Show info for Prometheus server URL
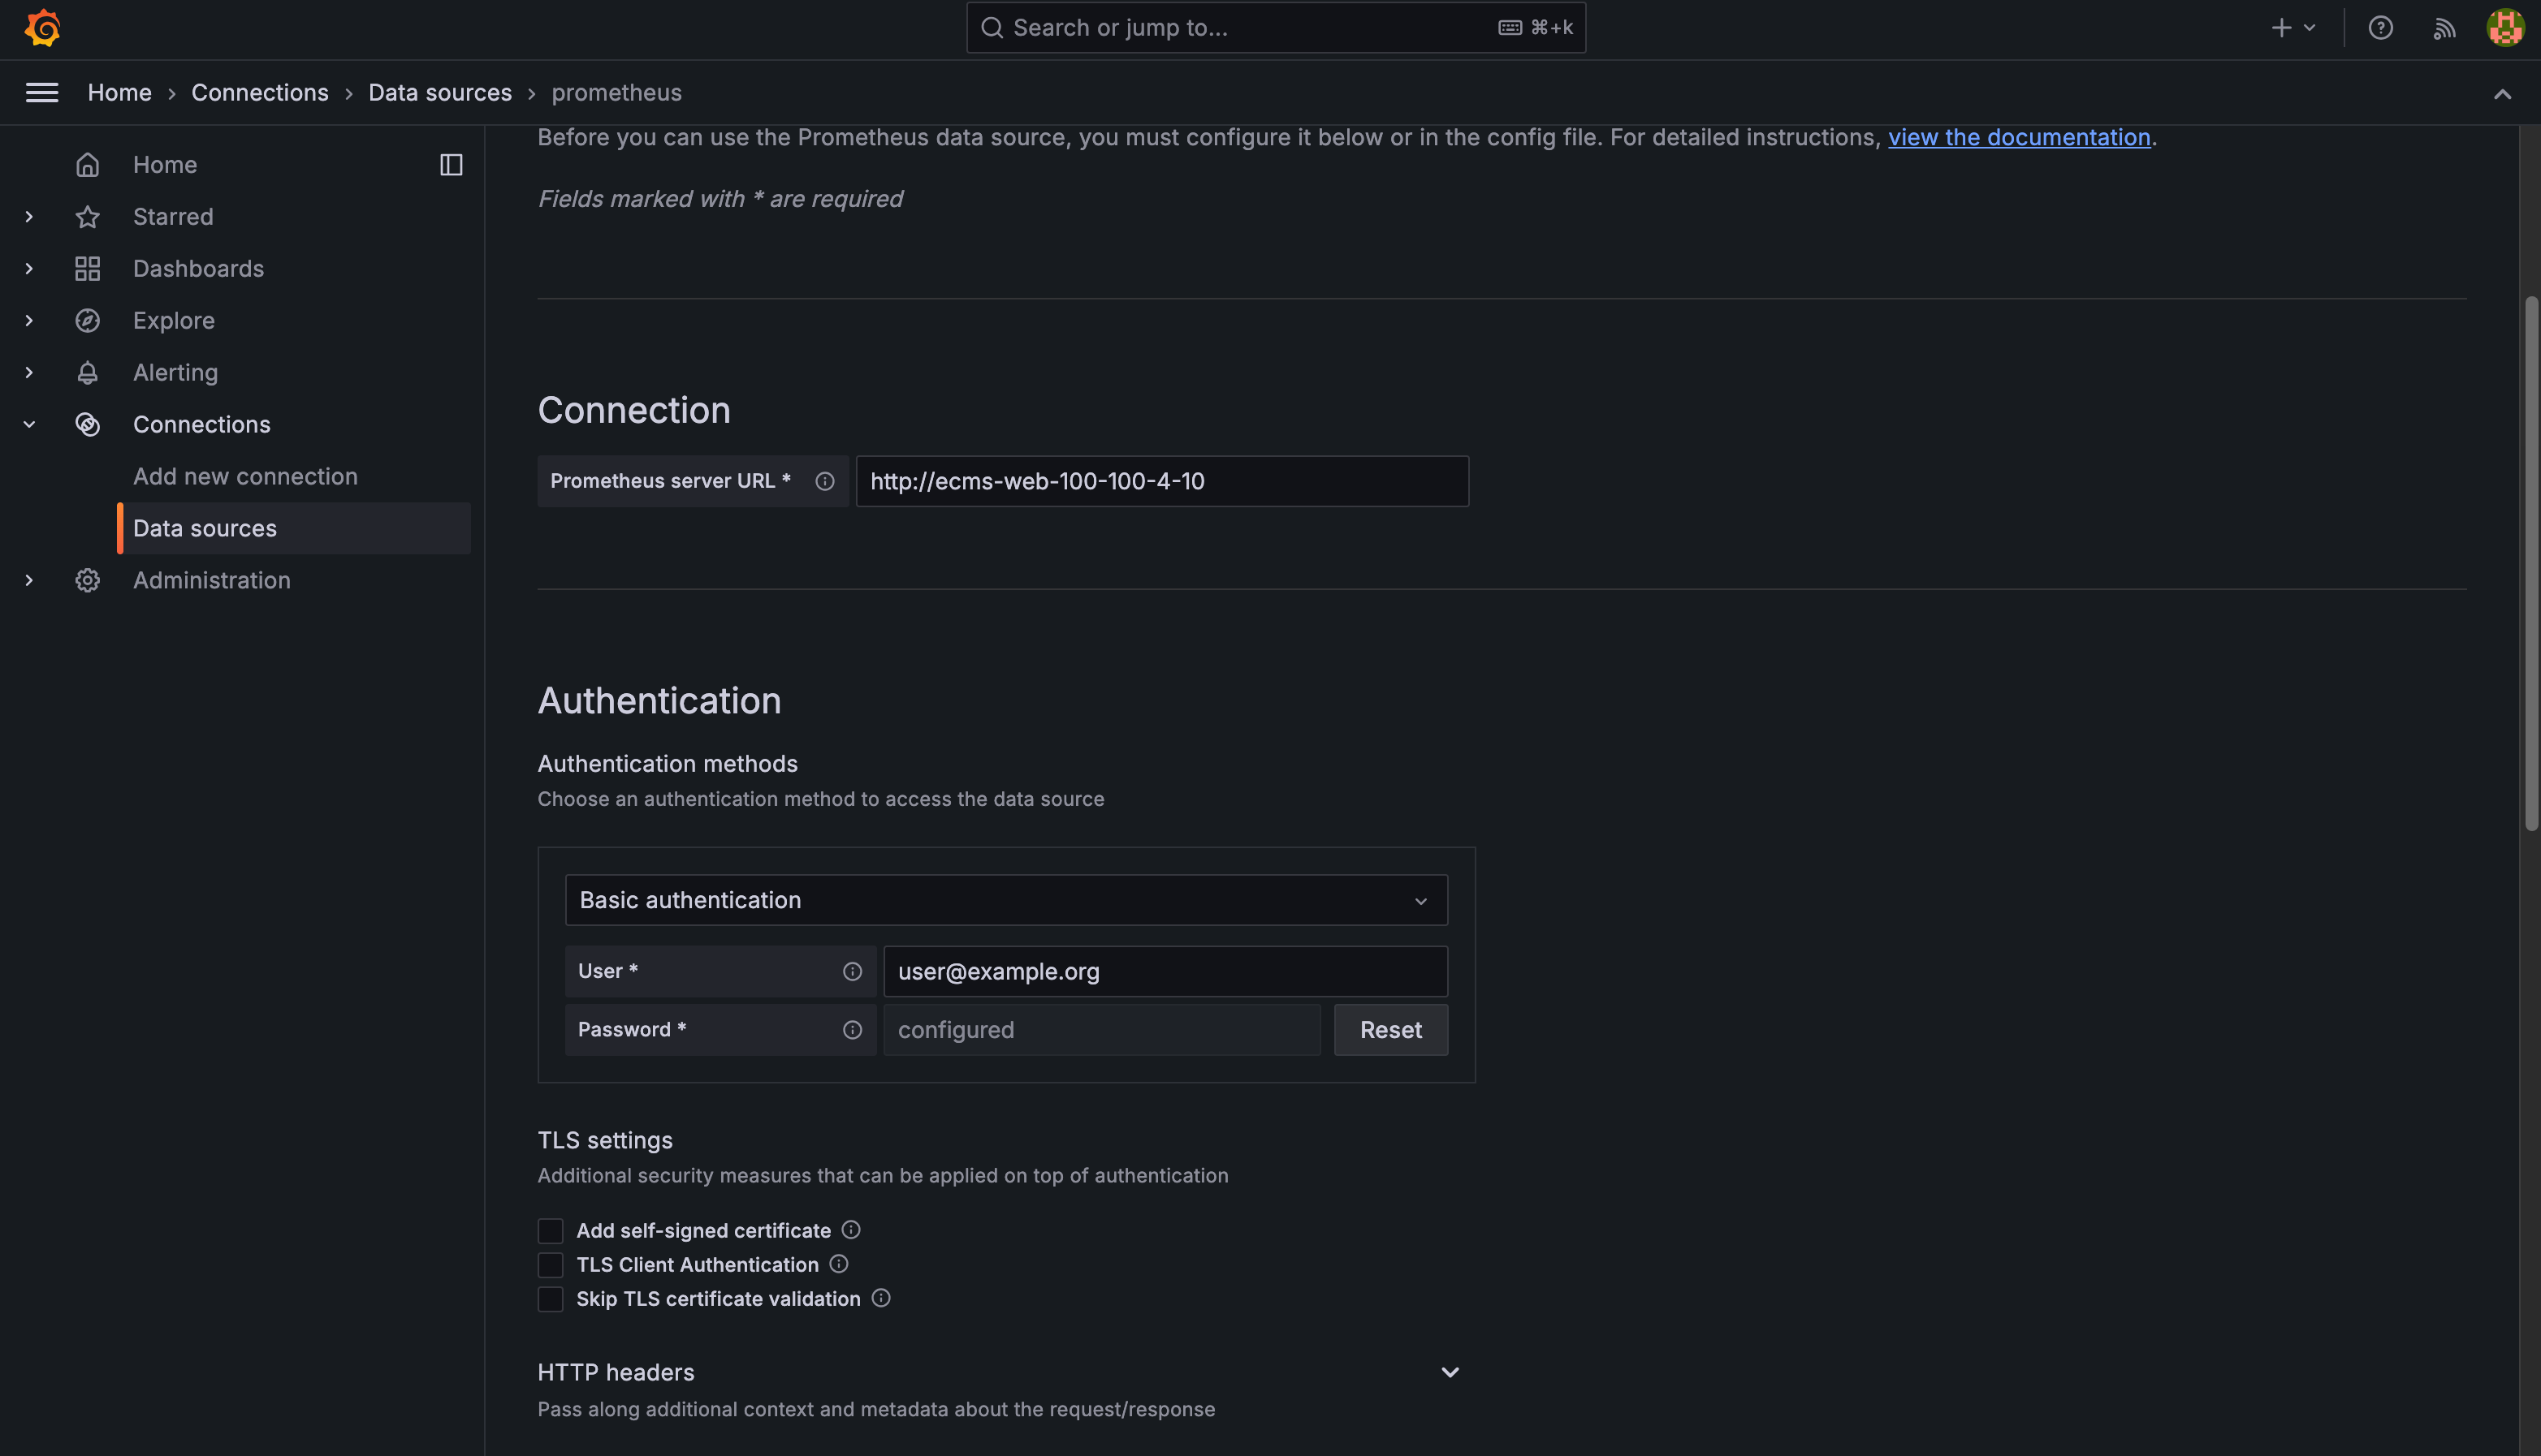The height and width of the screenshot is (1456, 2541). tap(824, 482)
